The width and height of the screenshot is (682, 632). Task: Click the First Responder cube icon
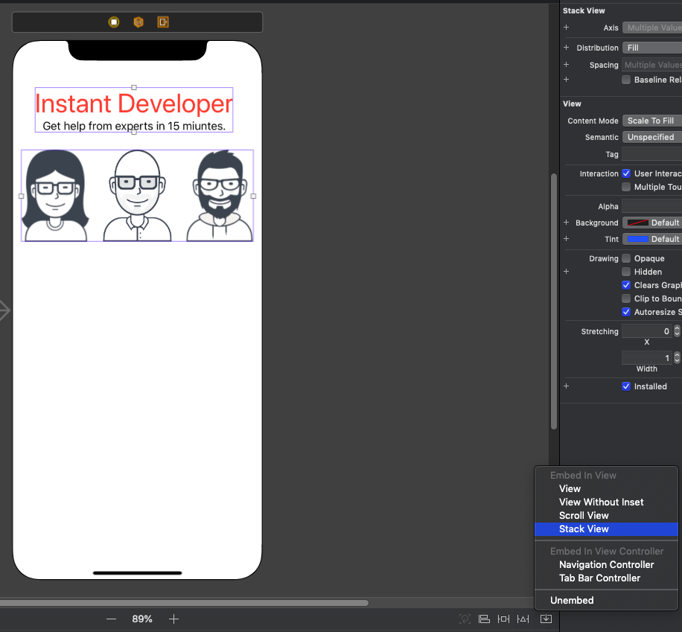138,22
